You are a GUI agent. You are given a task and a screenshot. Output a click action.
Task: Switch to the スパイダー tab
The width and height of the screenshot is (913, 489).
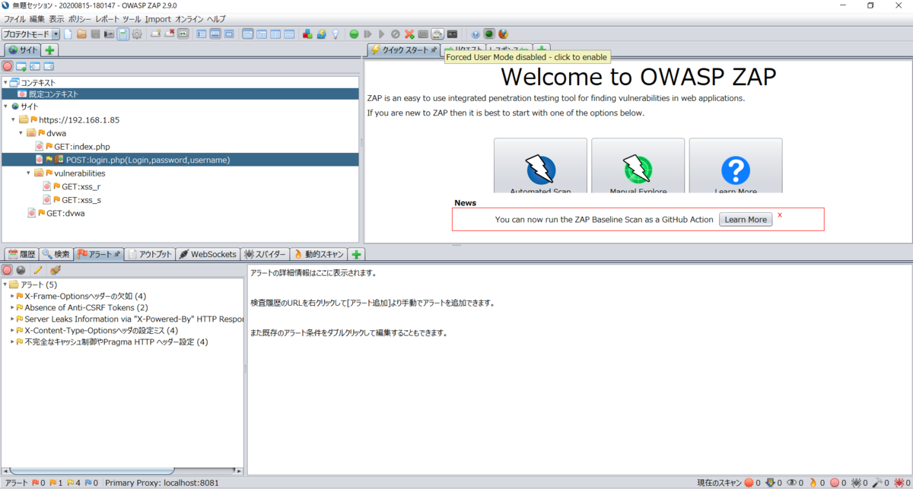tap(265, 254)
